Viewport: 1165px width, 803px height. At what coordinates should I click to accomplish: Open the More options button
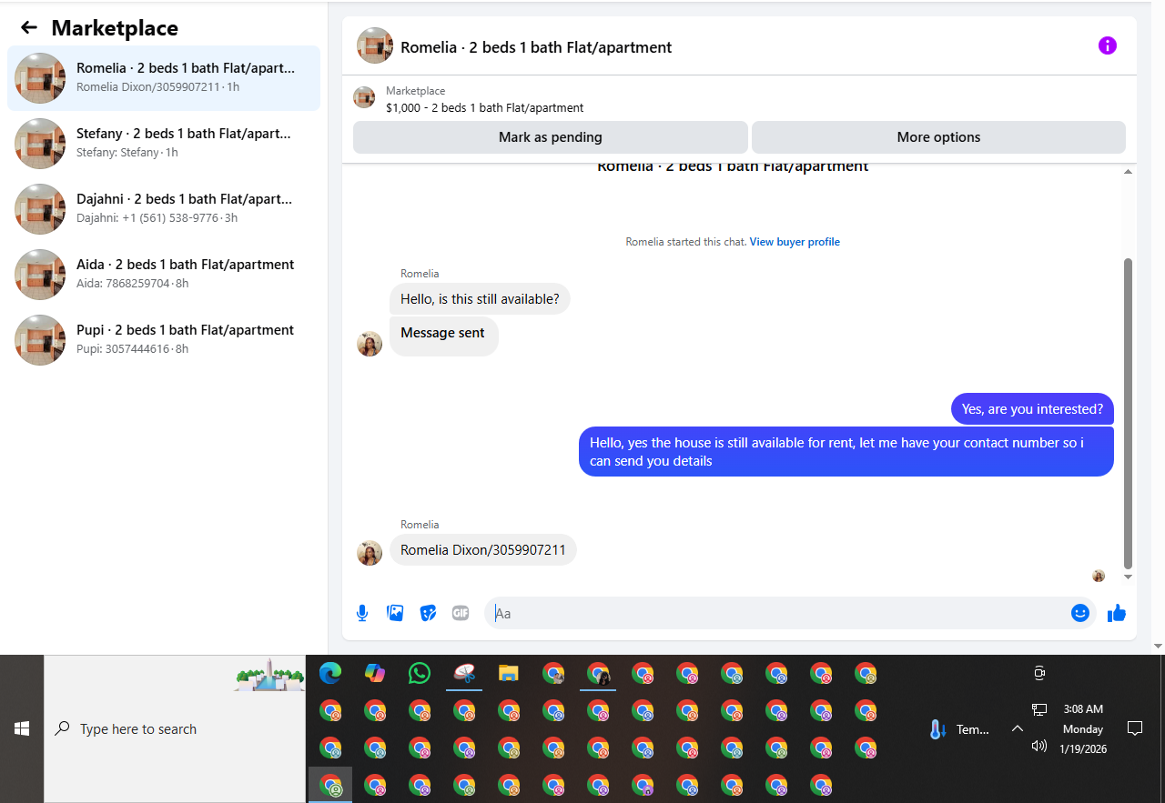pyautogui.click(x=938, y=137)
